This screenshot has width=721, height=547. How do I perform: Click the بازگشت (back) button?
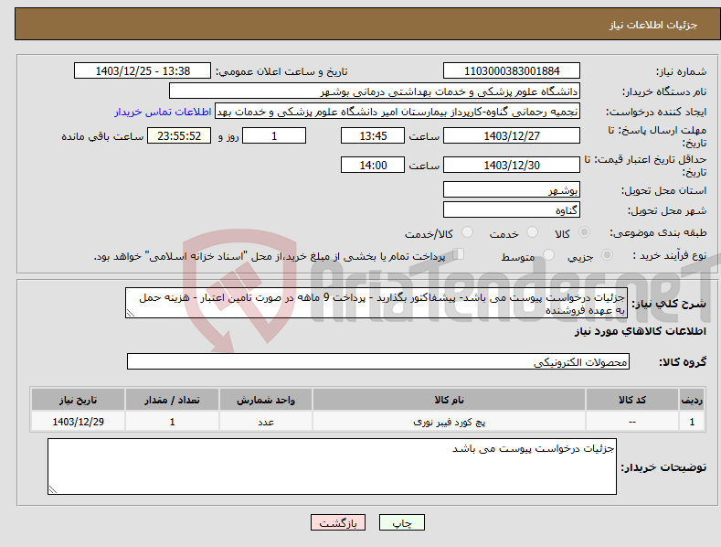338,522
